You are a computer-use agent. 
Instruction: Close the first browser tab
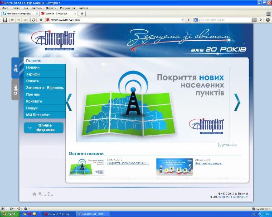tap(37, 14)
